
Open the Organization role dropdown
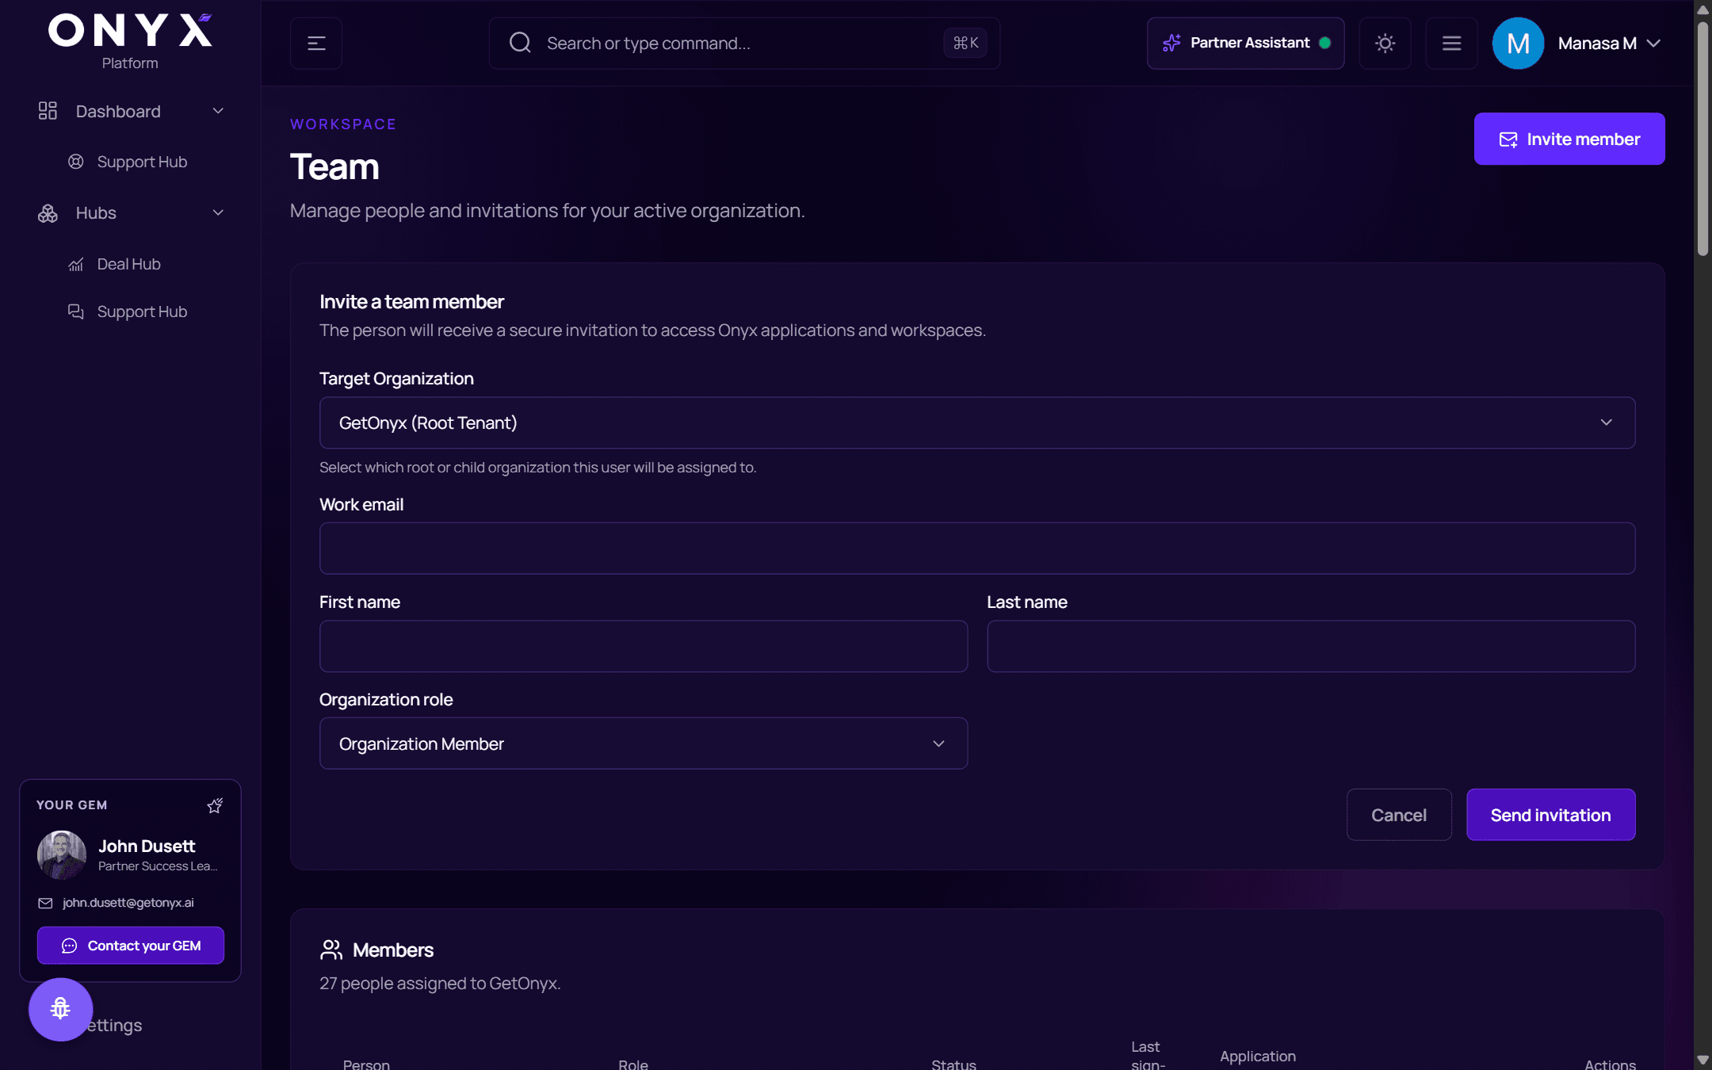(x=644, y=743)
